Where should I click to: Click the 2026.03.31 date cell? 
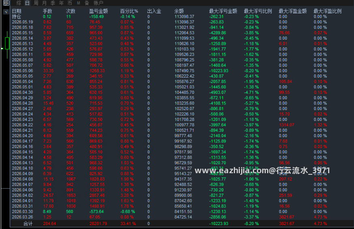(x=22, y=206)
